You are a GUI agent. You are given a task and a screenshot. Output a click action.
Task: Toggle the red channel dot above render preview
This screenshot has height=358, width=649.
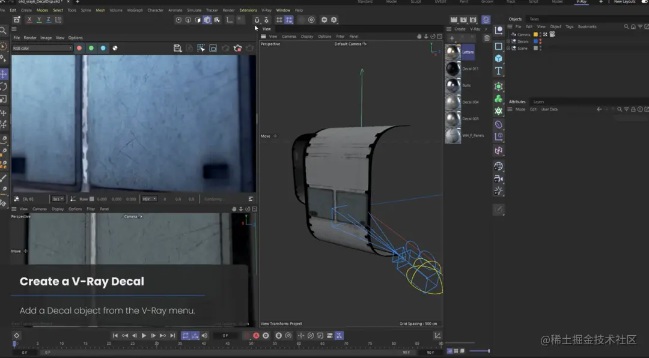click(x=79, y=48)
